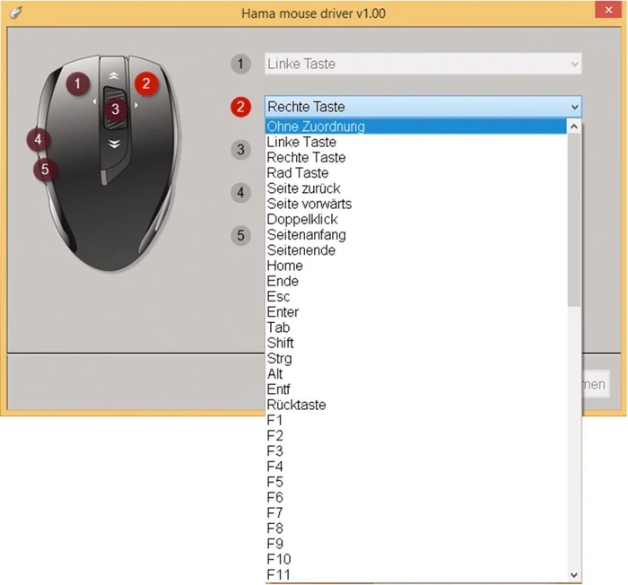Screen dimensions: 628x585
Task: Choose the 'Enter' entry
Action: tap(415, 311)
